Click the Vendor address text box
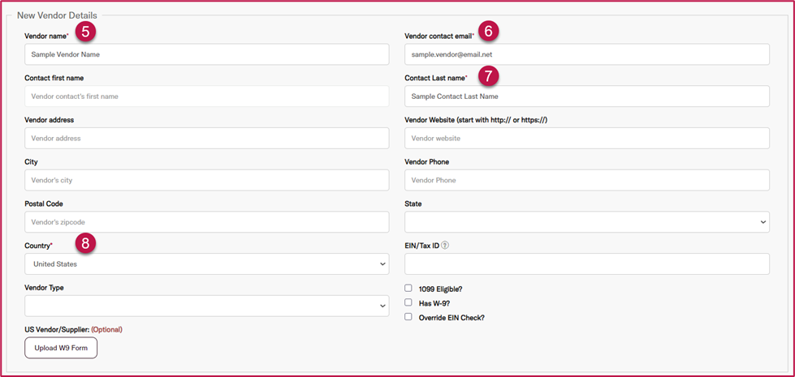Screen dimensions: 795x377 pyautogui.click(x=206, y=139)
